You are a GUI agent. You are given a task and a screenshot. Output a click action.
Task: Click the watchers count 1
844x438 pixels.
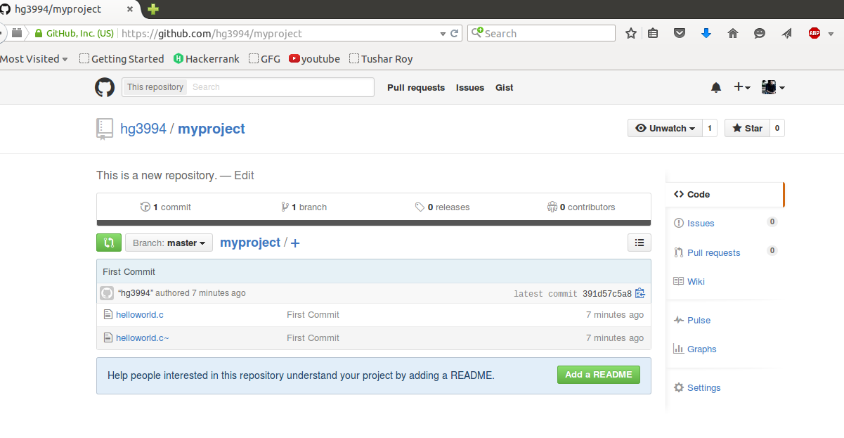(x=709, y=128)
